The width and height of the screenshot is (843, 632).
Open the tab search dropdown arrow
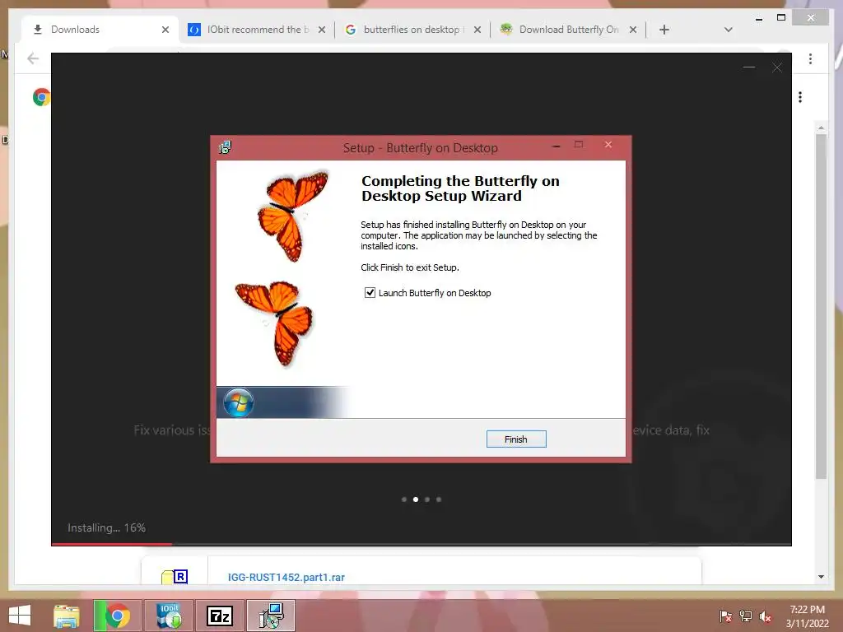click(x=729, y=30)
